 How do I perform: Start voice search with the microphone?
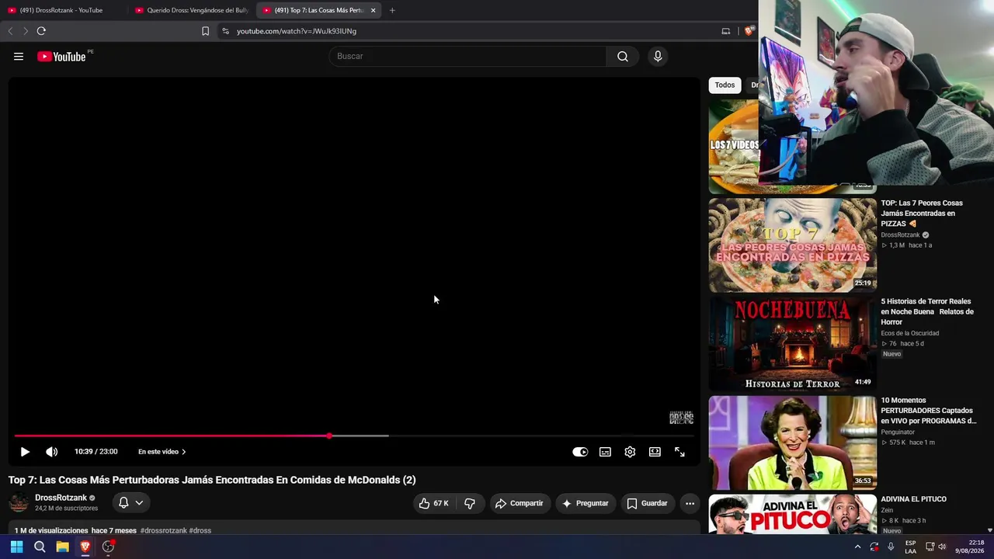tap(658, 56)
